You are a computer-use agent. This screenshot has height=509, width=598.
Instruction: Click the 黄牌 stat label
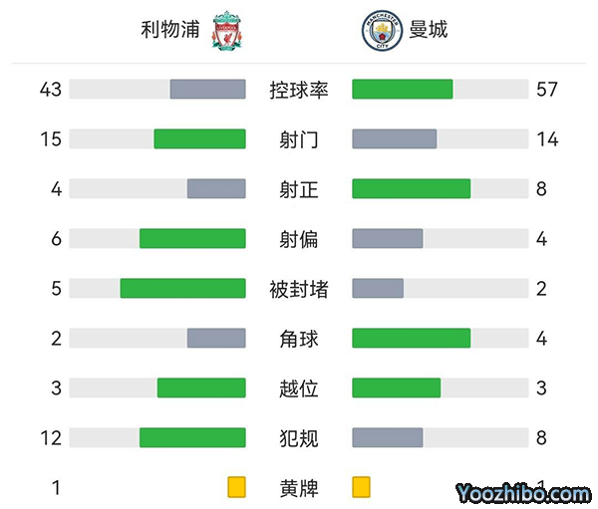tap(299, 488)
